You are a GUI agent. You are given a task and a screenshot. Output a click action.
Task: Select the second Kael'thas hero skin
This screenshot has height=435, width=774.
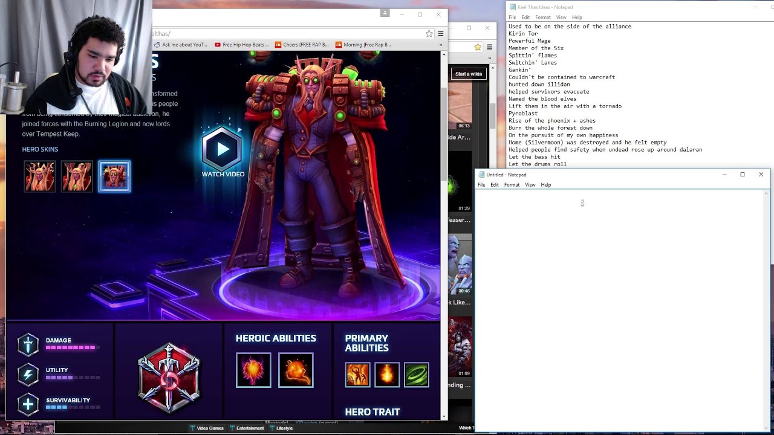click(77, 176)
